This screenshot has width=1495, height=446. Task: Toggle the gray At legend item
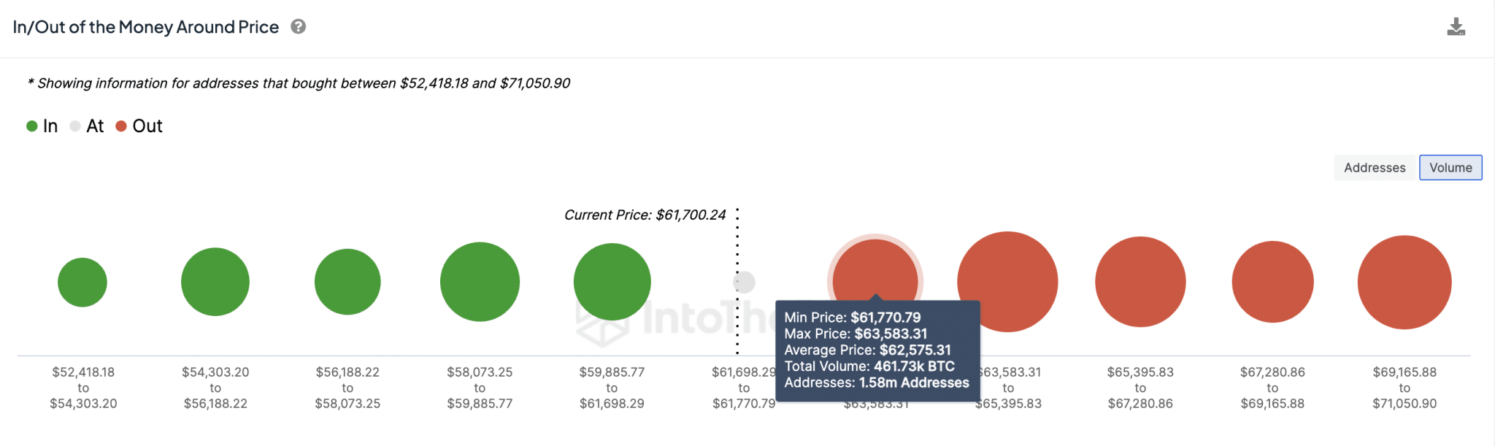[x=87, y=126]
